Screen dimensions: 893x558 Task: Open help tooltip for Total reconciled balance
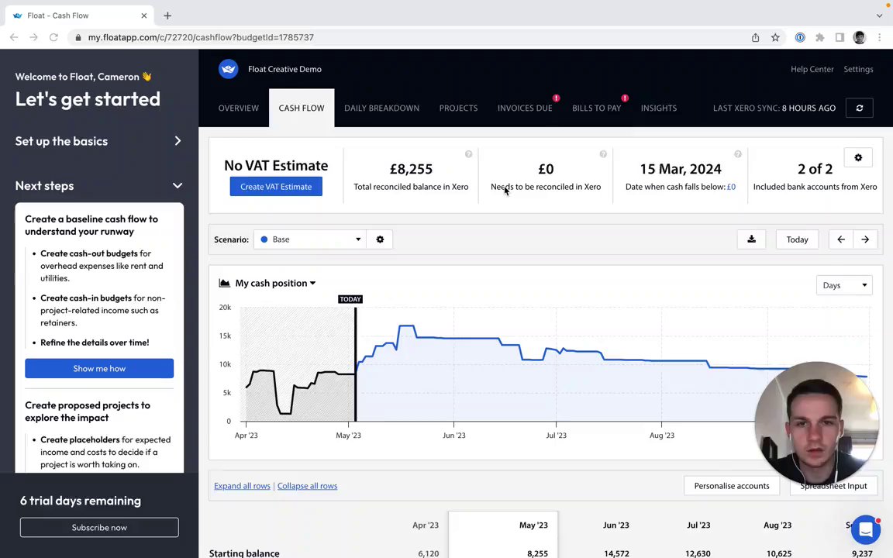click(x=468, y=154)
